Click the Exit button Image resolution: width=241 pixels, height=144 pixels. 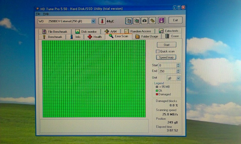pyautogui.click(x=175, y=20)
